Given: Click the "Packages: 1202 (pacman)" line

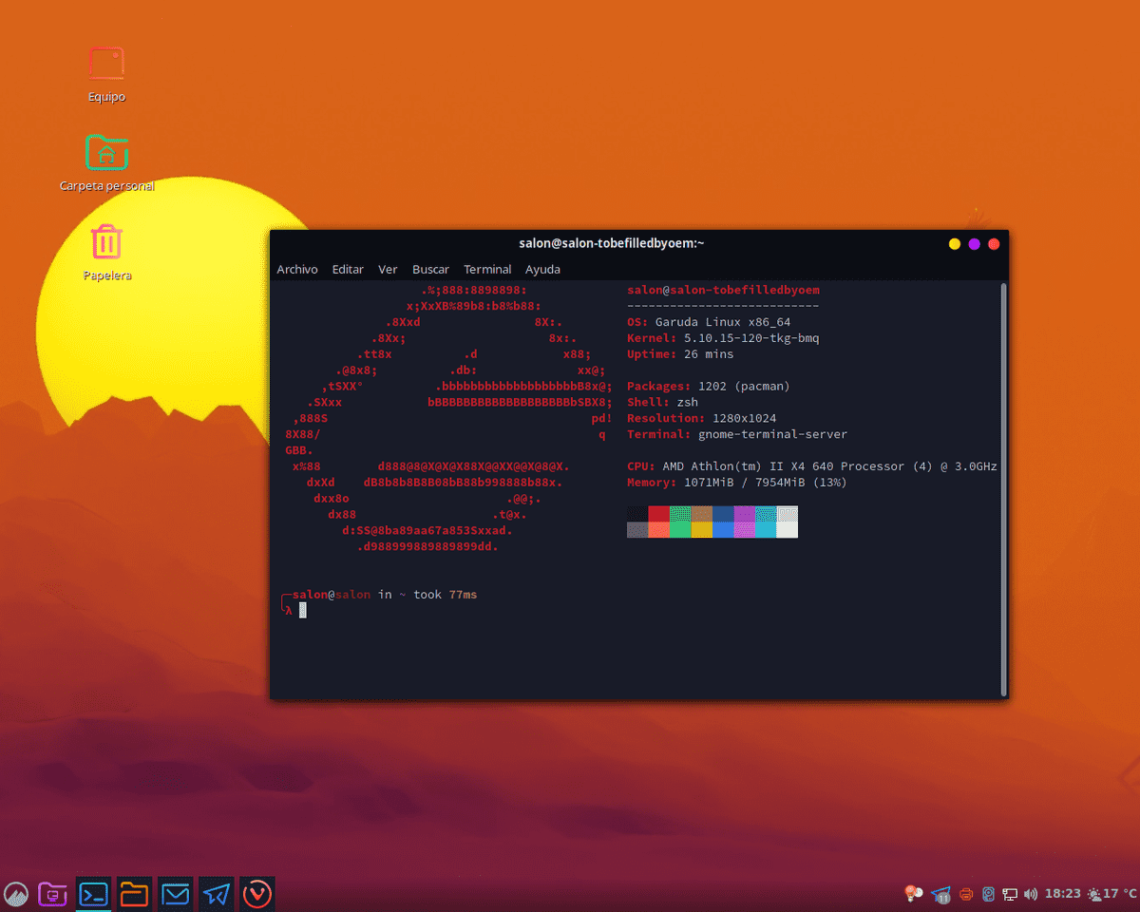Looking at the screenshot, I should 709,387.
